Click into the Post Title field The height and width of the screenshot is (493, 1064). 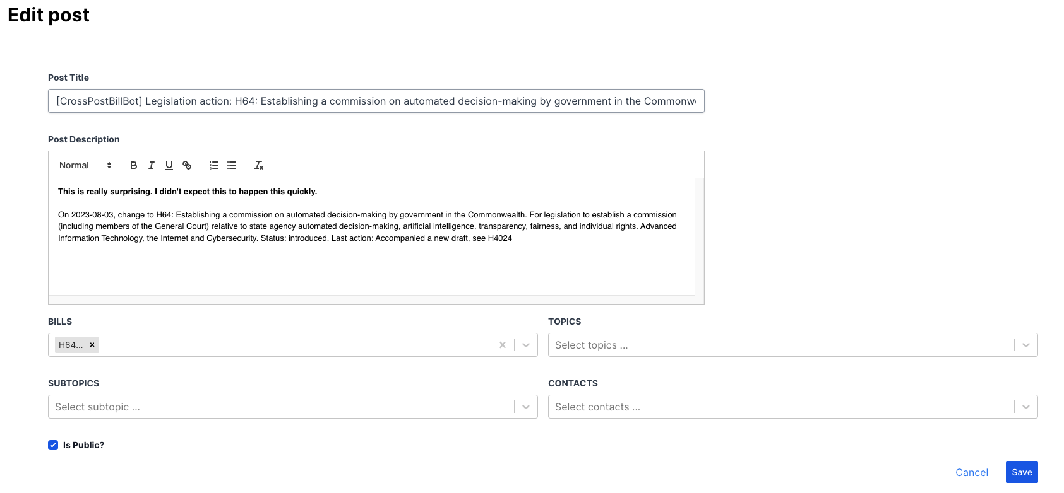376,101
